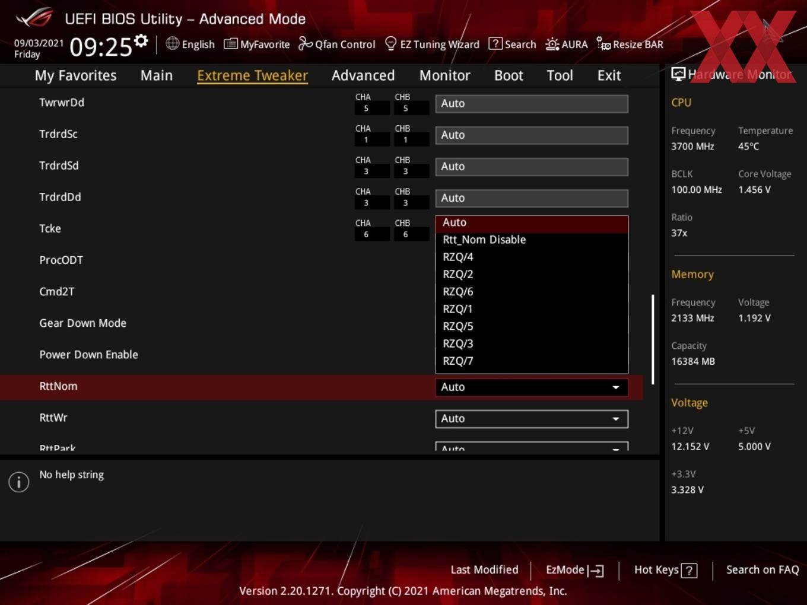Image resolution: width=807 pixels, height=605 pixels.
Task: Switch to the Main tab
Action: (x=157, y=75)
